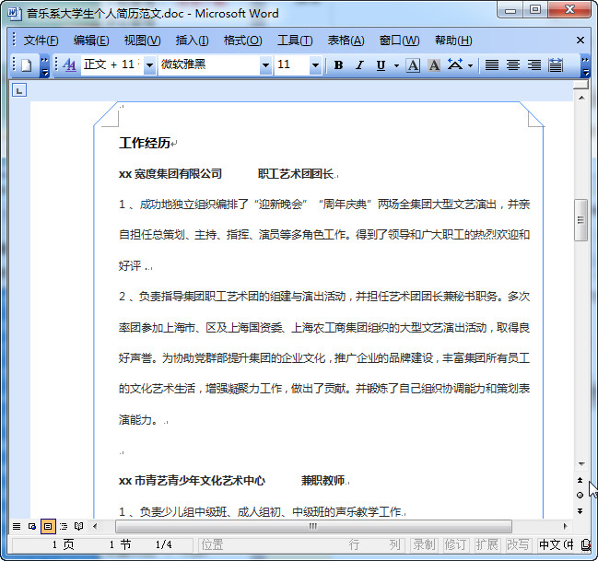Go to next page button
This screenshot has width=598, height=561.
click(x=580, y=511)
